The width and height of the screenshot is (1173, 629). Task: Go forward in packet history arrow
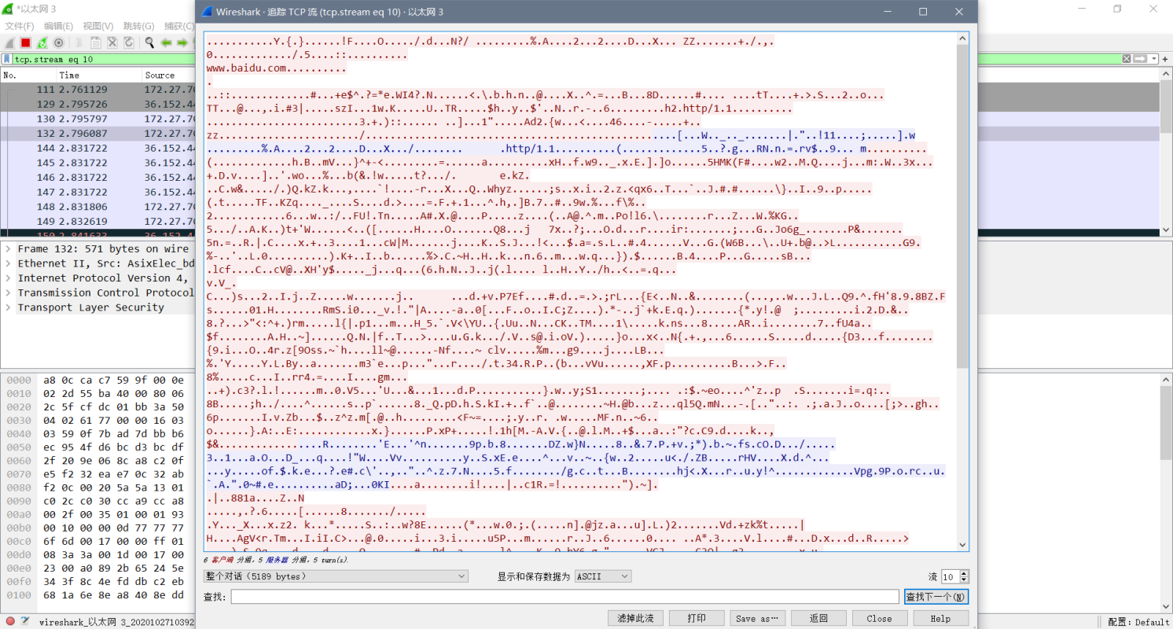pos(183,42)
